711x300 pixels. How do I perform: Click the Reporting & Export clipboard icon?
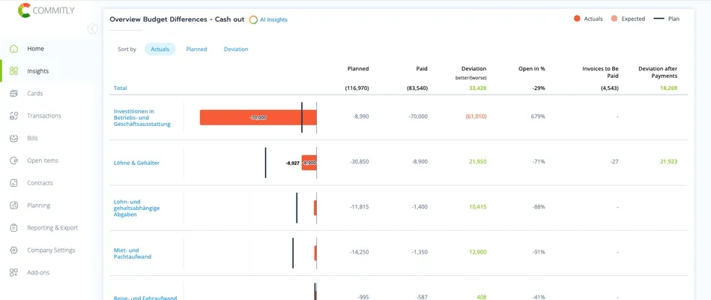coord(14,228)
